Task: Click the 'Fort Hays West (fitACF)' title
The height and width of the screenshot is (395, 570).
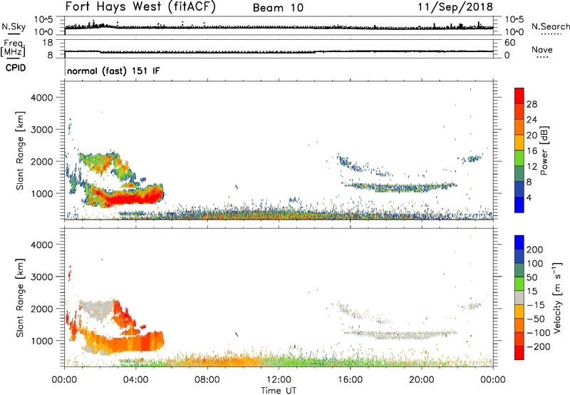Action: coord(140,6)
